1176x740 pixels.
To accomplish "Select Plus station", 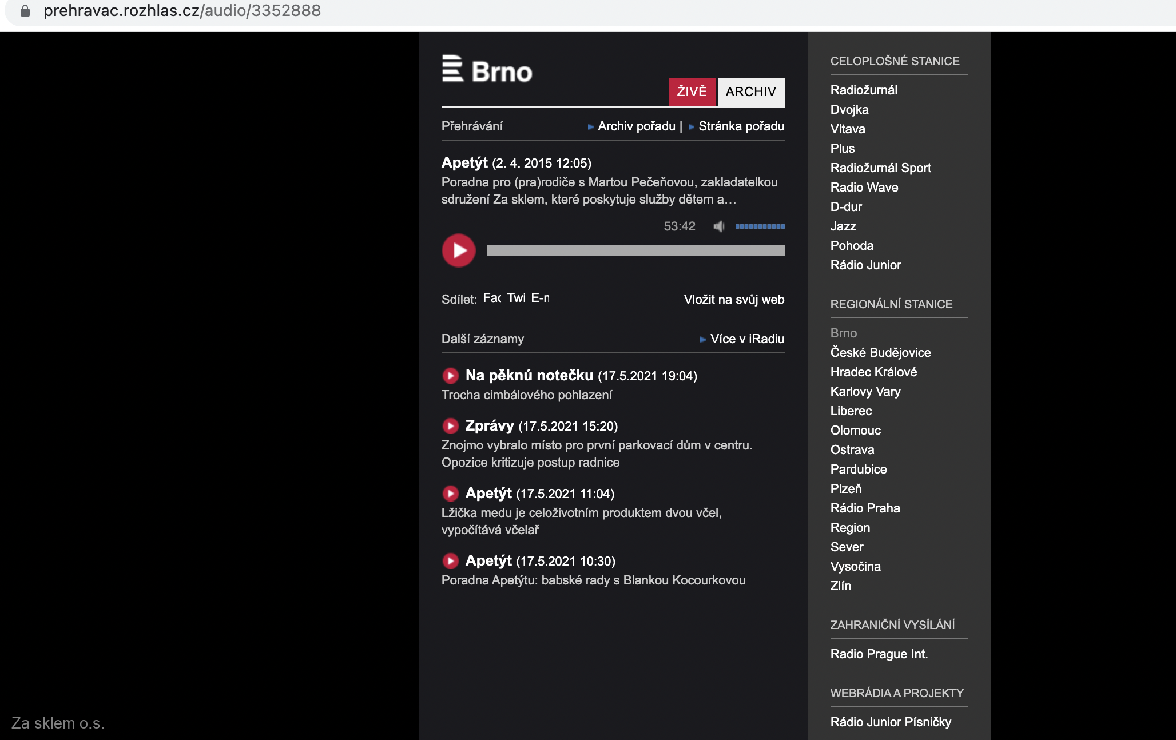I will pos(843,149).
